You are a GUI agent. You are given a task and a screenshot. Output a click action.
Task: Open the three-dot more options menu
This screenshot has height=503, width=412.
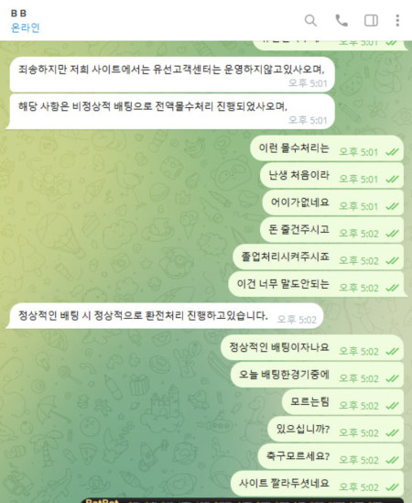397,20
